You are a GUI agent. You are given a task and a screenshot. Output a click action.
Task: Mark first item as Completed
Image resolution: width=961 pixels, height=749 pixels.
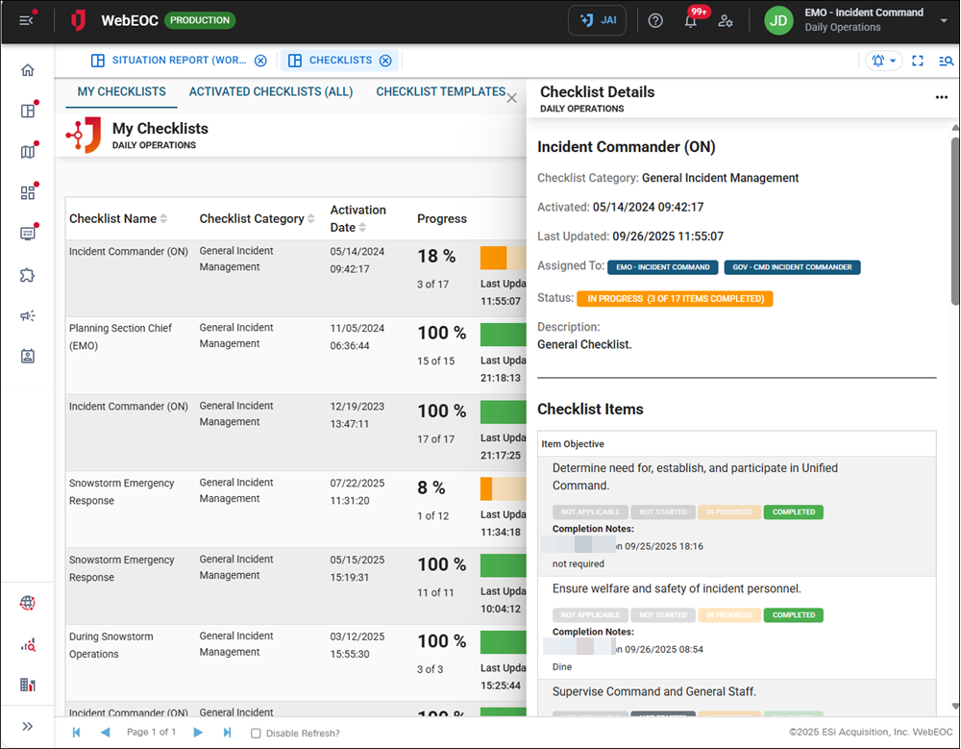(794, 512)
